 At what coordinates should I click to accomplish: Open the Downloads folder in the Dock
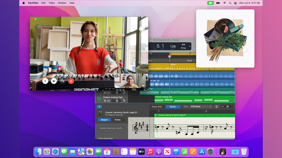click(235, 152)
